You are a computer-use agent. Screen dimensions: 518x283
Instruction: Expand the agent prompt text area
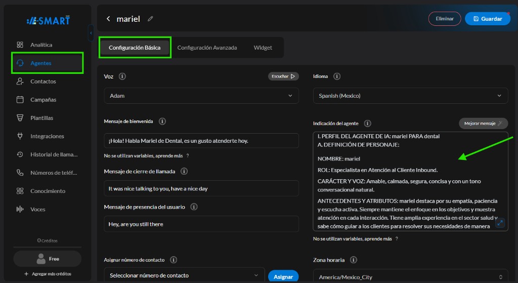tap(500, 223)
